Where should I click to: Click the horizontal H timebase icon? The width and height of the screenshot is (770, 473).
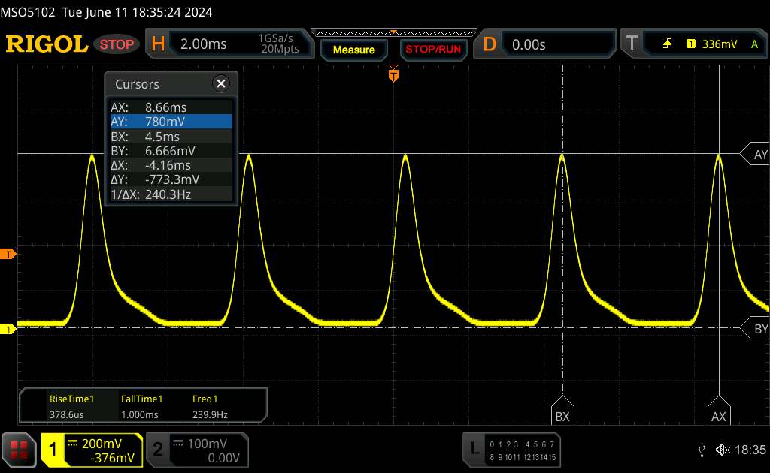[x=158, y=44]
